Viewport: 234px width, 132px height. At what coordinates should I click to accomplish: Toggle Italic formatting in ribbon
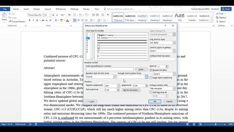pyautogui.click(x=33, y=20)
